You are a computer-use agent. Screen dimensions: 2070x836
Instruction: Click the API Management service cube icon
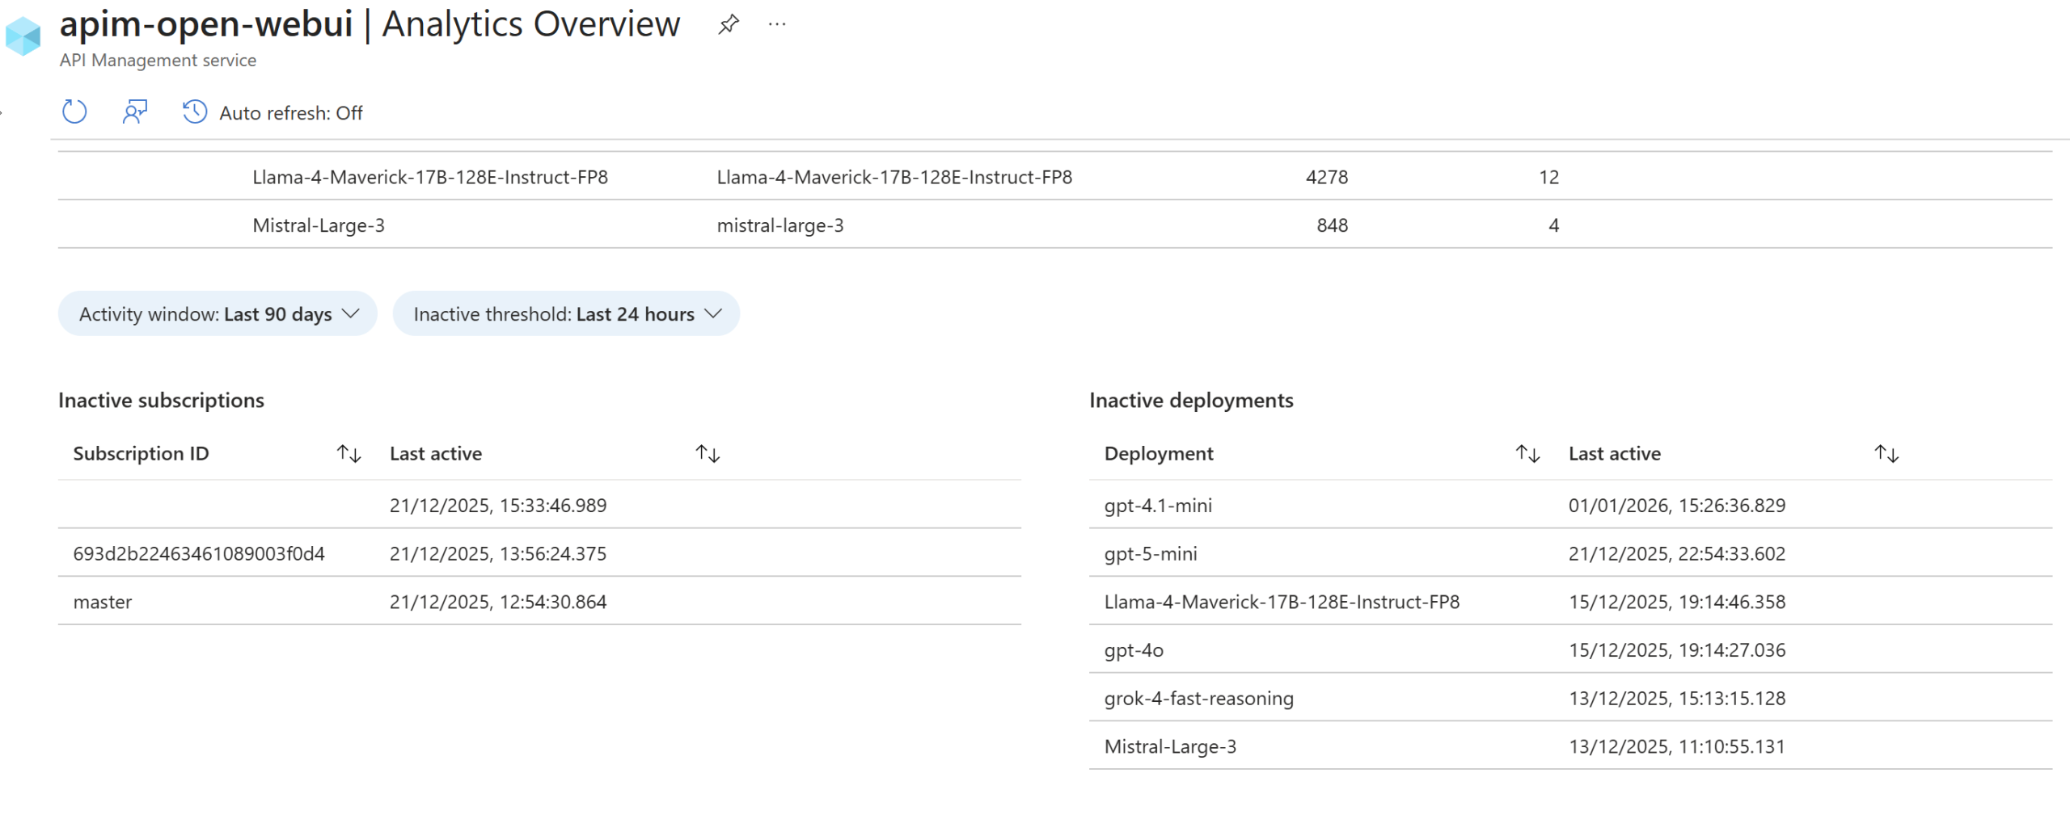[x=23, y=36]
